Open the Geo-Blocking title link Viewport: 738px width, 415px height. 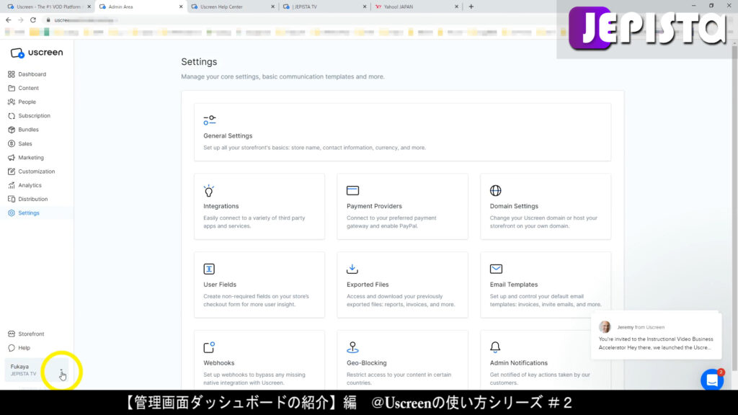tap(367, 363)
